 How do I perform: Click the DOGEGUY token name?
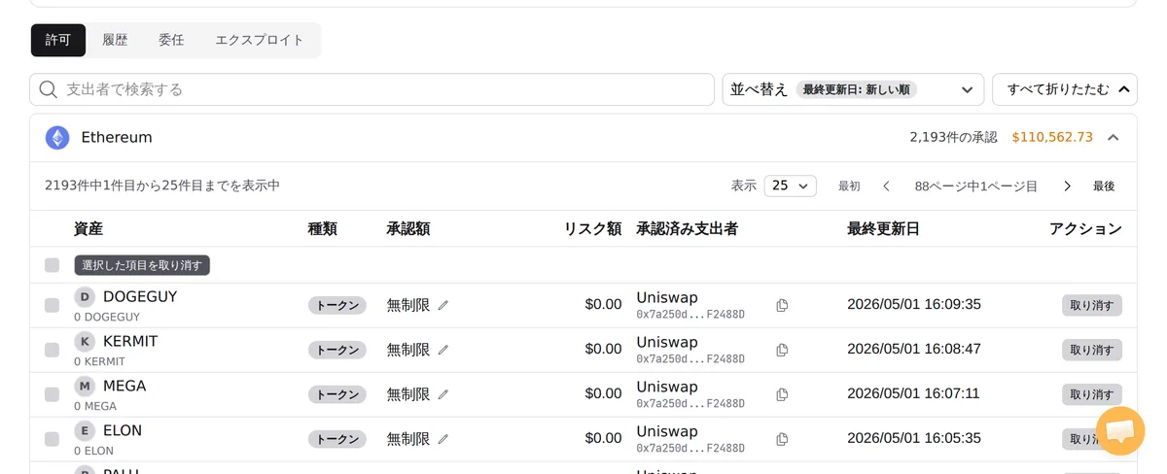point(140,297)
